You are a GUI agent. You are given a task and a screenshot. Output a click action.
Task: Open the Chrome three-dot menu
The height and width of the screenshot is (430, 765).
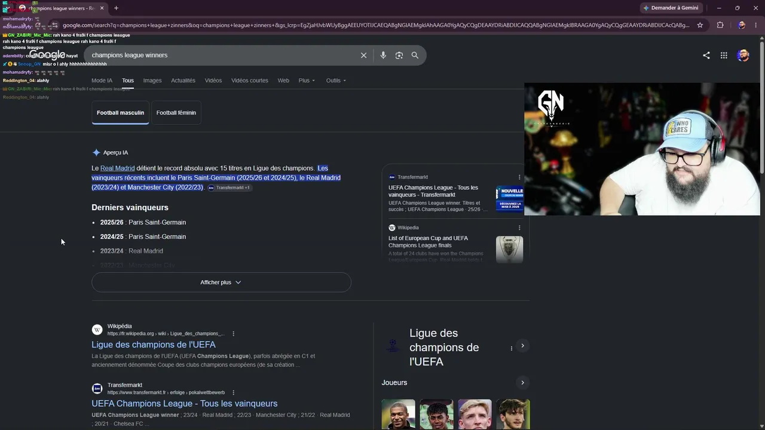click(x=755, y=25)
